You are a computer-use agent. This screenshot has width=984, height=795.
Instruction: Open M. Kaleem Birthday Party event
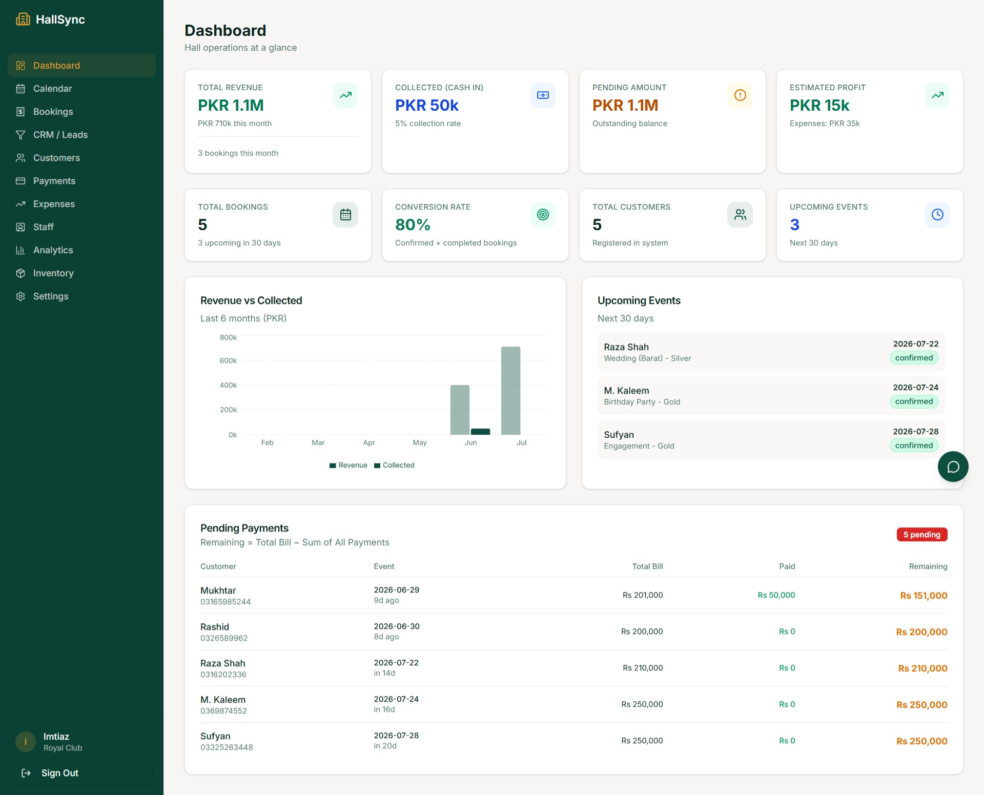click(771, 396)
